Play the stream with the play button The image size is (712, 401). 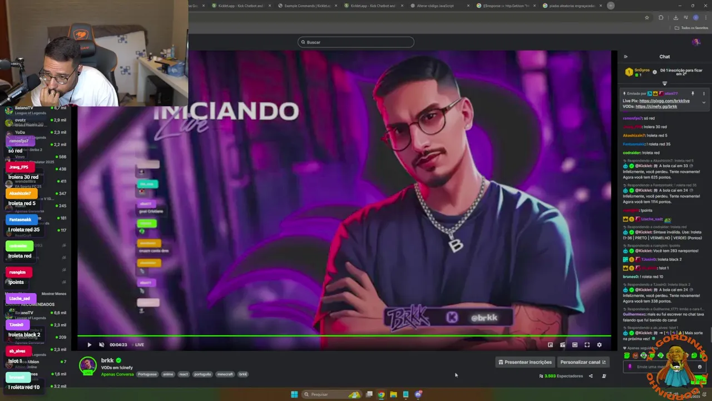89,345
